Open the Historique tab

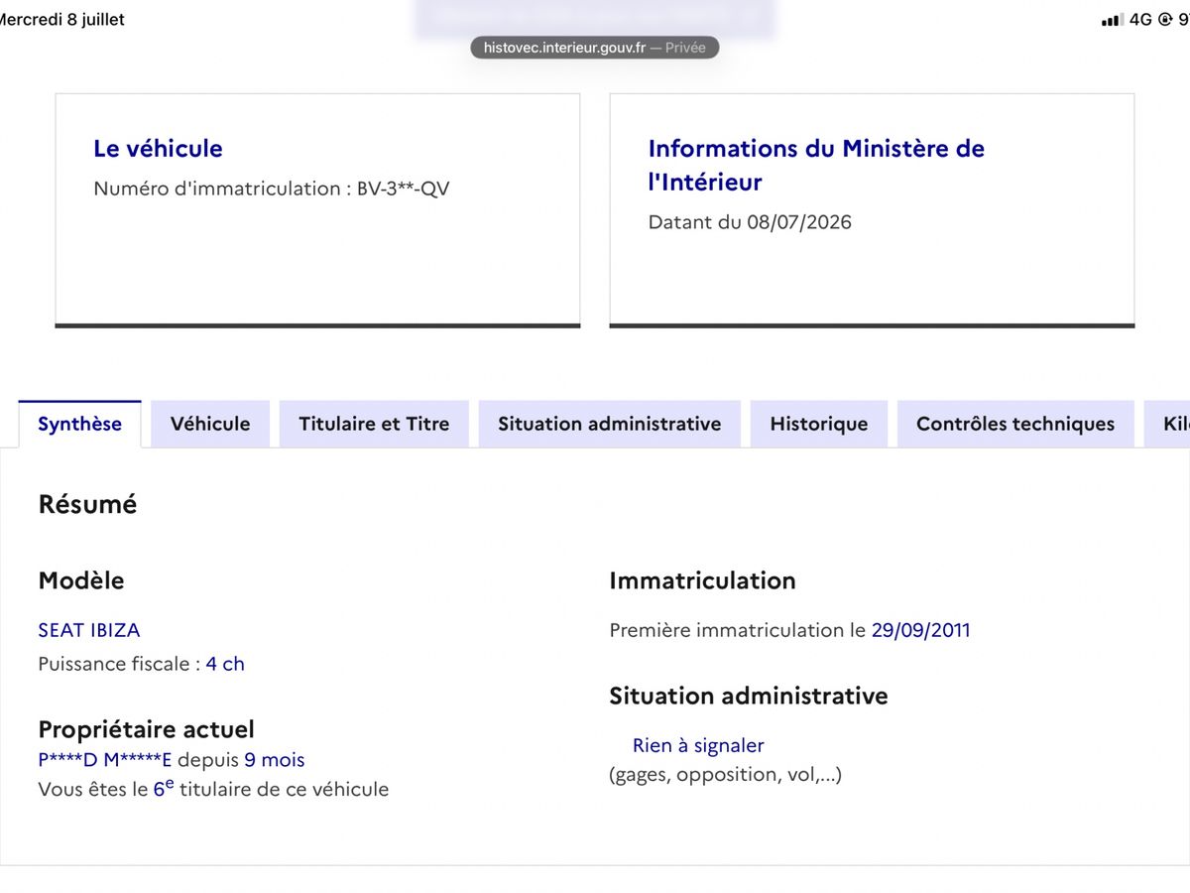[x=819, y=424]
